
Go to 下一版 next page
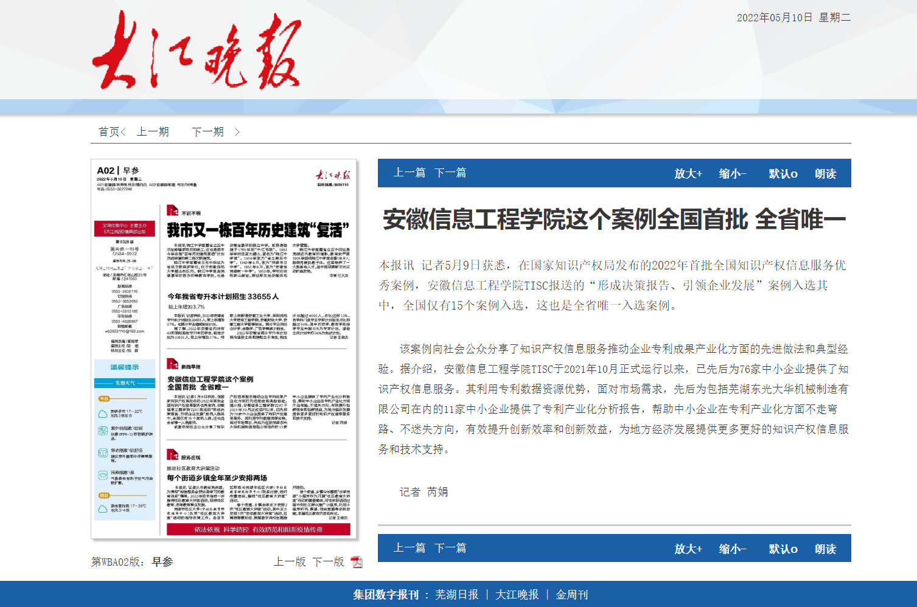coord(329,562)
